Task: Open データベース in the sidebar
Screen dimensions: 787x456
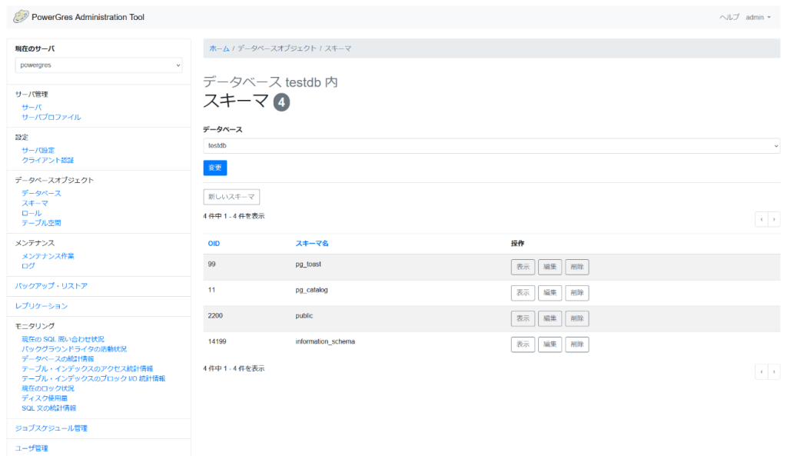Action: (x=42, y=193)
